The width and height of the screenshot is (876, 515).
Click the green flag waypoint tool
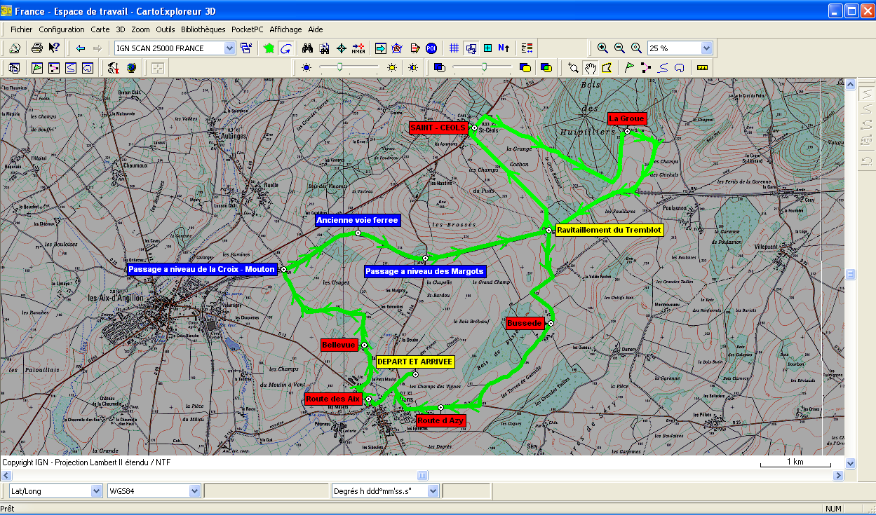pos(629,68)
